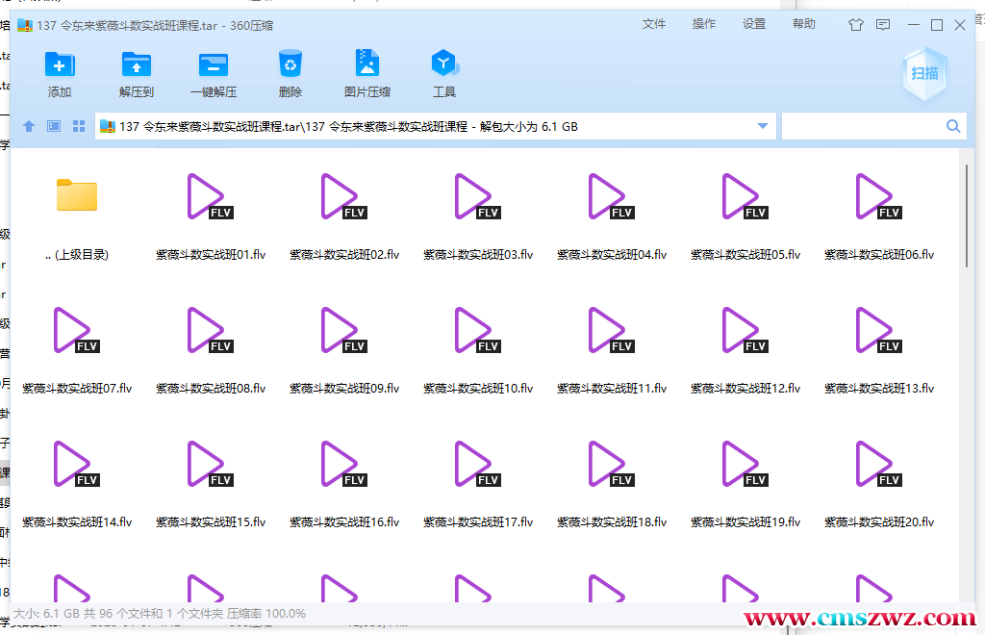The height and width of the screenshot is (635, 985).
Task: Navigate up using the blue arrow icon
Action: tap(28, 125)
